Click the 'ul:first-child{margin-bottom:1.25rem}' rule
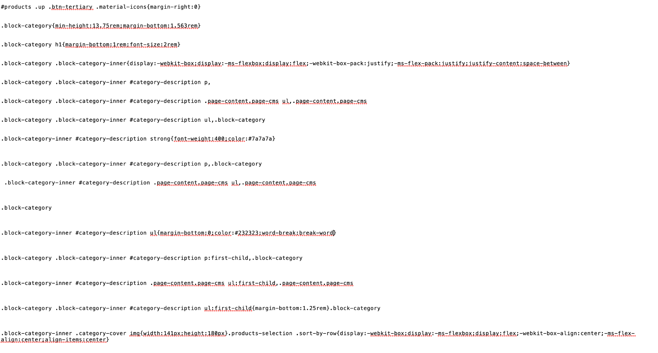The image size is (658, 353). 267,308
